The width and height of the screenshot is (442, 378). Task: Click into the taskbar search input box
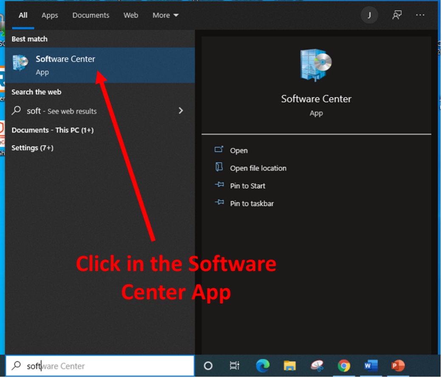point(100,366)
